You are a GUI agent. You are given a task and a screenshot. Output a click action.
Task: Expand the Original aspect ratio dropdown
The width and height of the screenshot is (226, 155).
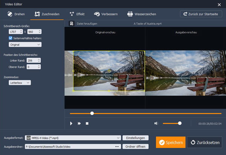click(25, 44)
